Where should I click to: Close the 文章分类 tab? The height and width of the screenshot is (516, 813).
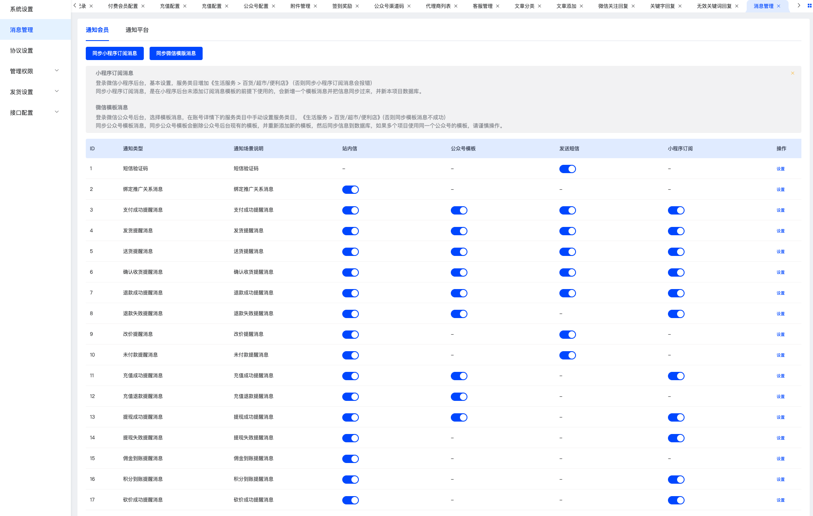(x=540, y=6)
